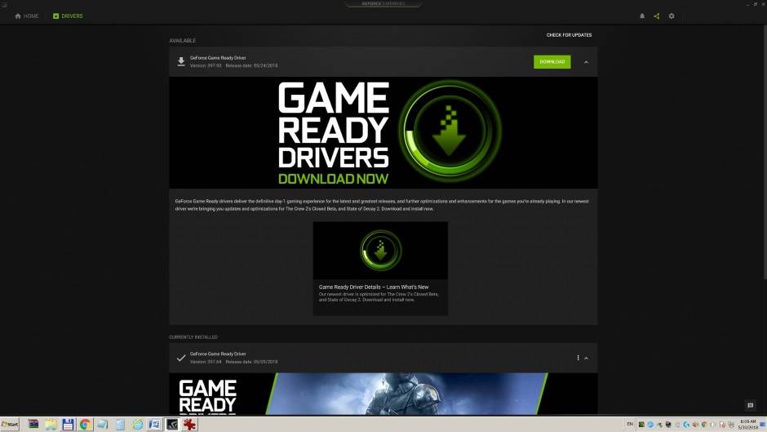The image size is (767, 432).
Task: Click the checkmark icon of installed driver
Action: [181, 358]
